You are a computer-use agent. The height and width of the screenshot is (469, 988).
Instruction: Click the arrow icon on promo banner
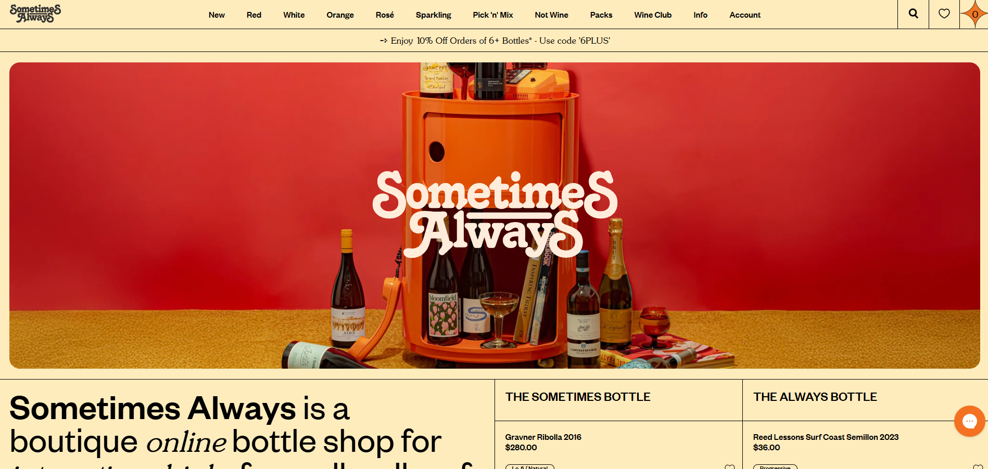pos(384,41)
